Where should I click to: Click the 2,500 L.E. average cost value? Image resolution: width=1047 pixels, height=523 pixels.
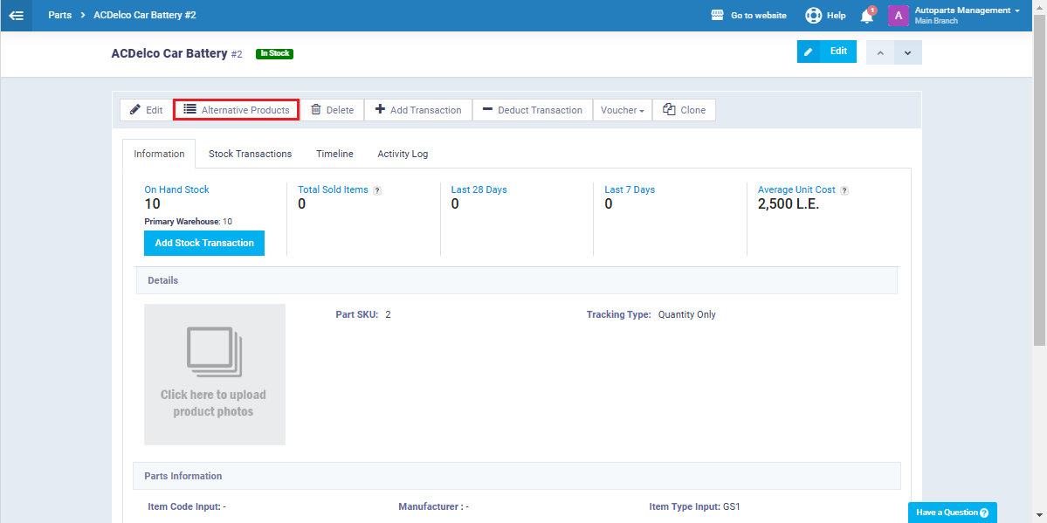789,204
